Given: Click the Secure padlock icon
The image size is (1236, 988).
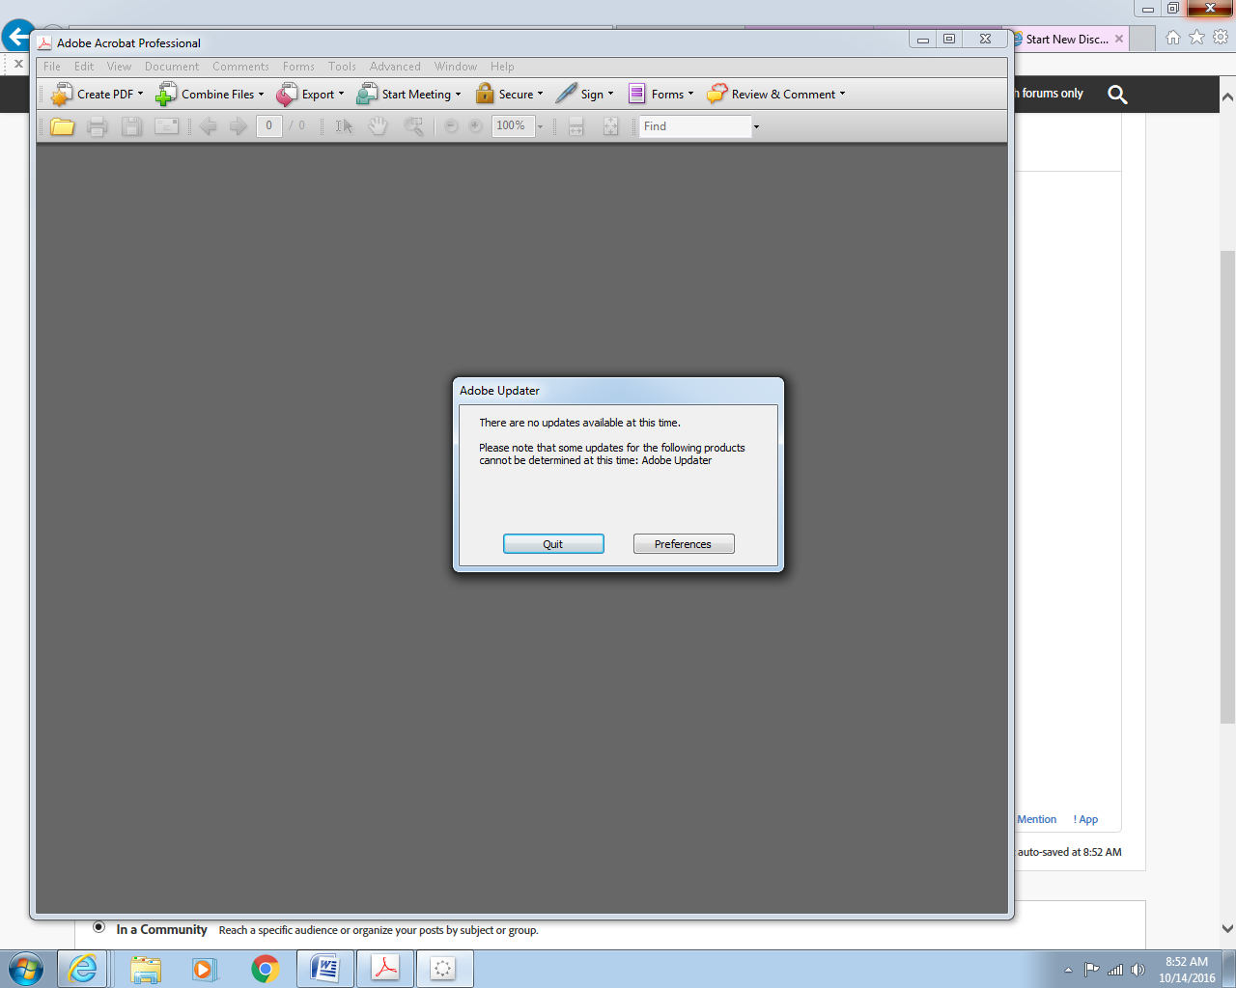Looking at the screenshot, I should pos(485,95).
